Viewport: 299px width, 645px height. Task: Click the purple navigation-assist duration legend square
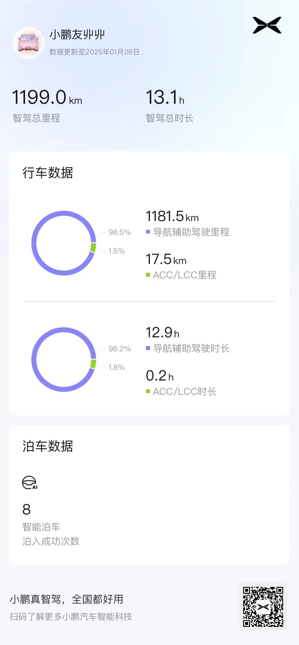point(148,348)
